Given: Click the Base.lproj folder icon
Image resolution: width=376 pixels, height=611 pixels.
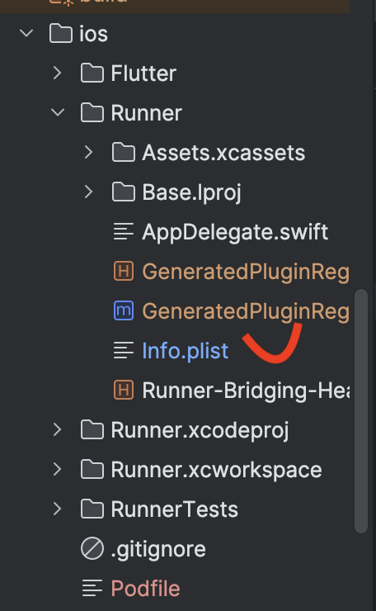Looking at the screenshot, I should click(124, 192).
